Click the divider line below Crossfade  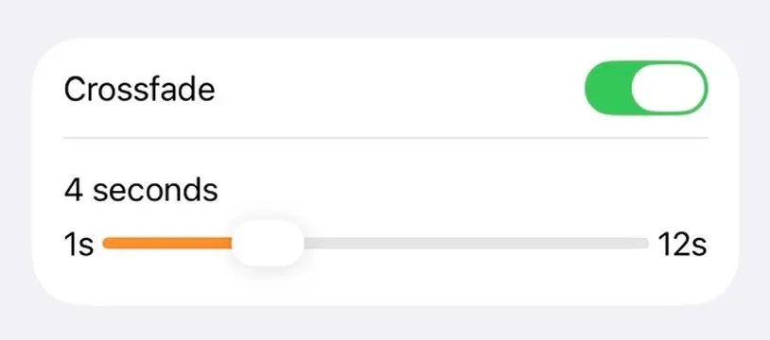(x=386, y=138)
